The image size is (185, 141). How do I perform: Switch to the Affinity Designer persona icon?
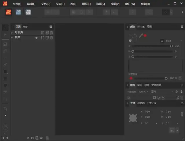[x=18, y=12]
